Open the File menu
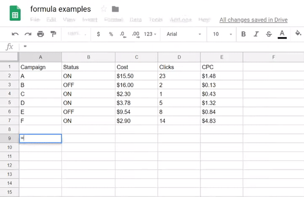The height and width of the screenshot is (197, 304). tap(35, 20)
